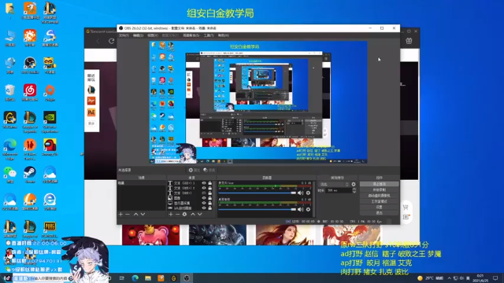Image resolution: width=504 pixels, height=283 pixels.
Task: Open NetEase Cloud Music desktop icon
Action: tap(30, 93)
